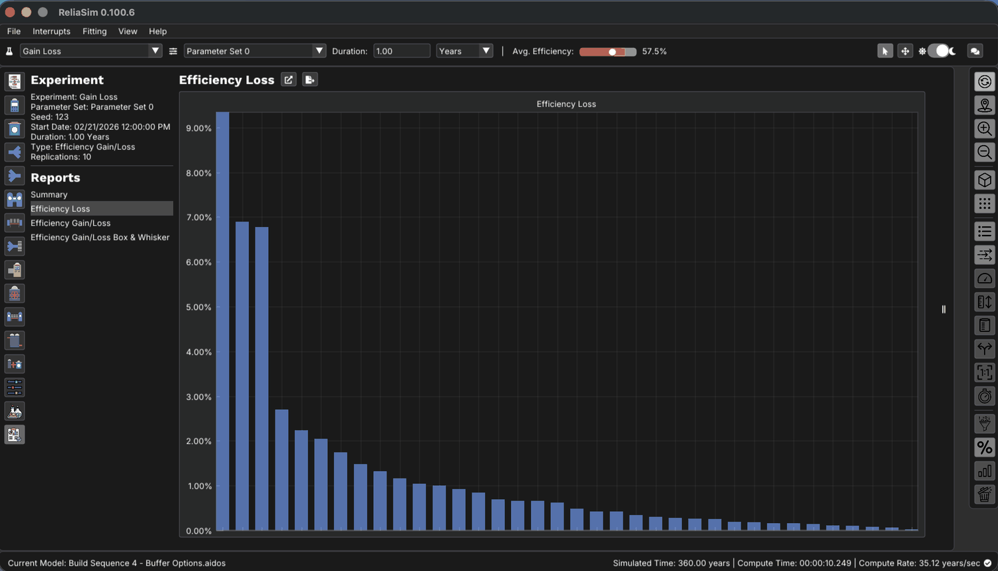
Task: Click the flowchart model icon atop left sidebar
Action: pos(15,81)
